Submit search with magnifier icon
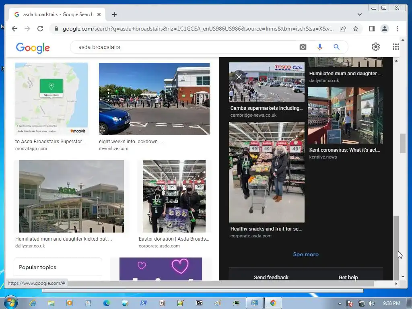 [337, 47]
